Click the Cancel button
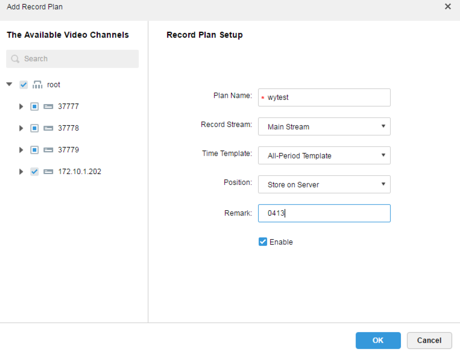 [x=429, y=340]
